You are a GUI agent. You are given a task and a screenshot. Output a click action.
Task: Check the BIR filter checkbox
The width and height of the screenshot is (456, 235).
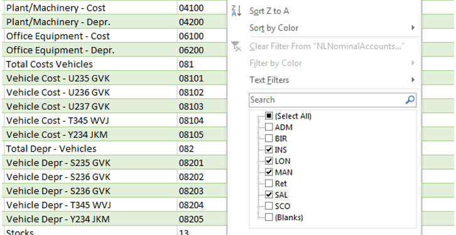269,138
